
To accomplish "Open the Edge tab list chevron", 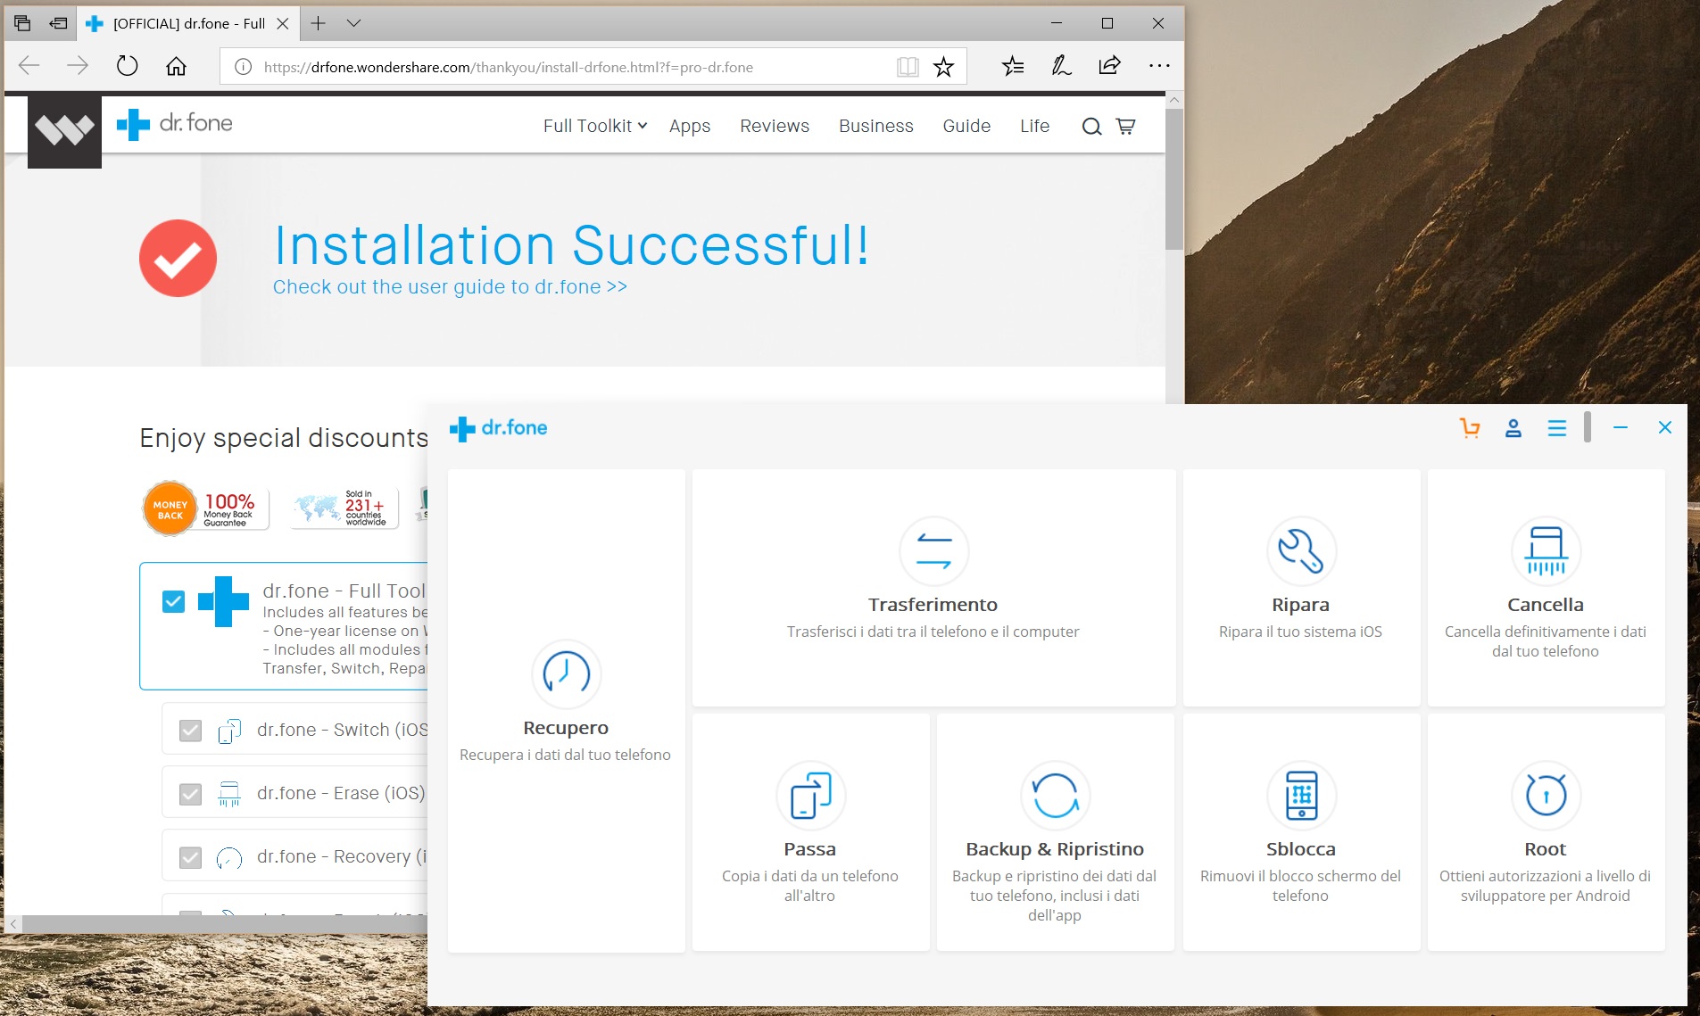I will 353,23.
